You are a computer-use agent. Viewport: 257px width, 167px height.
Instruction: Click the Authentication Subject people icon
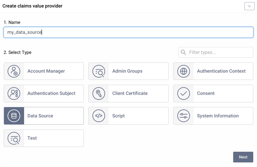pyautogui.click(x=14, y=93)
